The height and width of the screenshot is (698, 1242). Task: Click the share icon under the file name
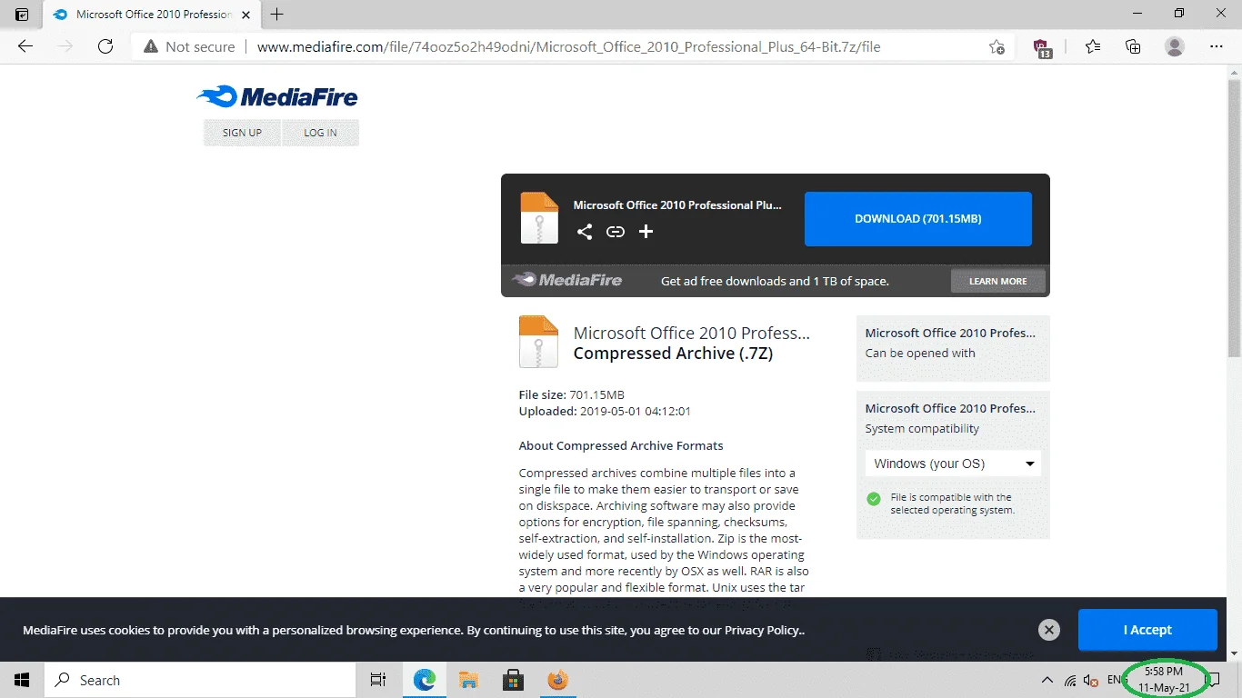click(585, 232)
